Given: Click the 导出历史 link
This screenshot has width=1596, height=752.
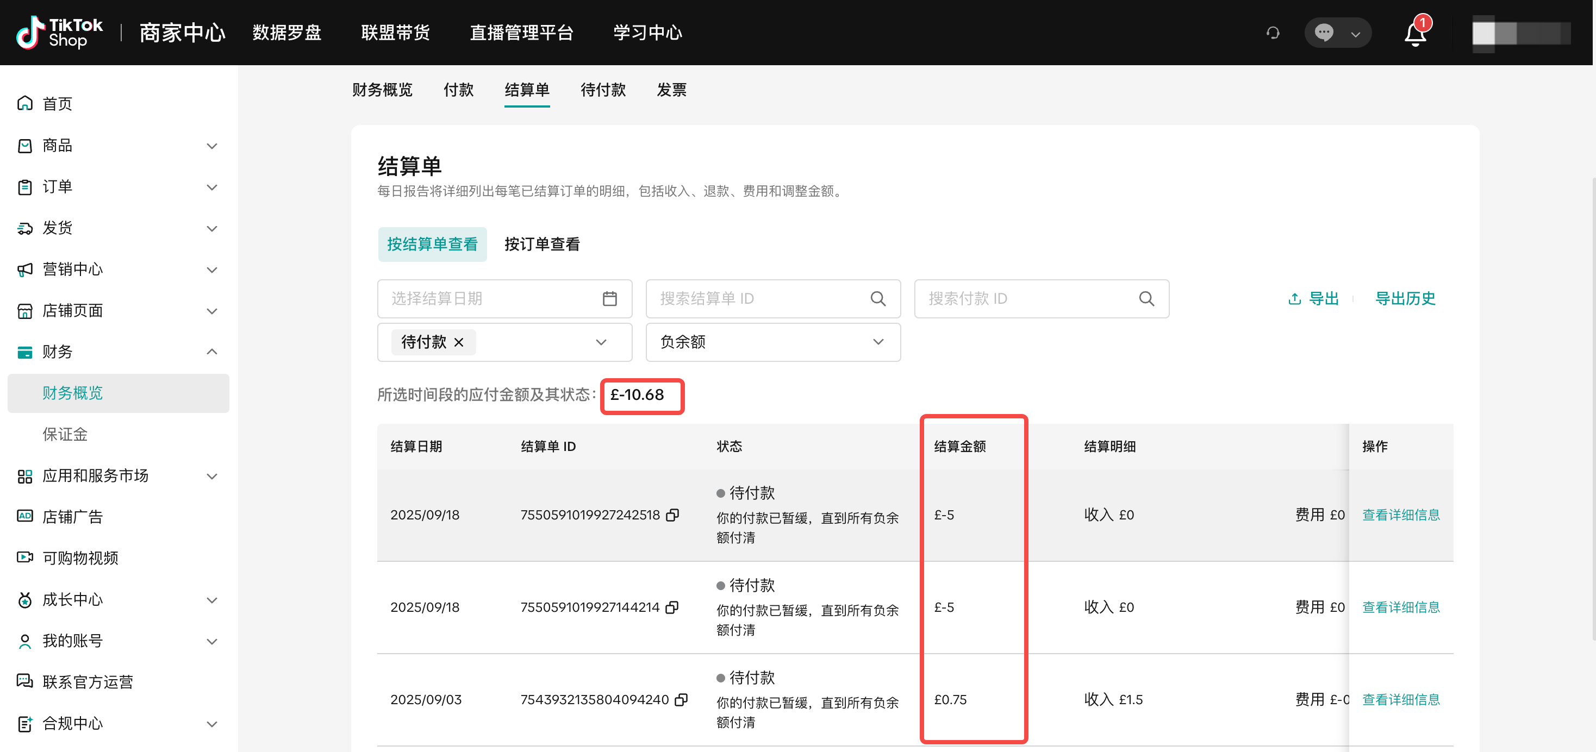Looking at the screenshot, I should point(1405,298).
